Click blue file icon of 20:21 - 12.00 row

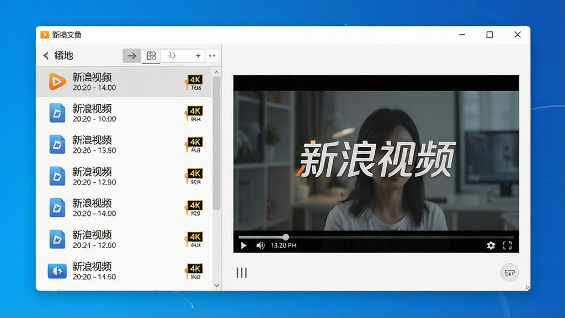pyautogui.click(x=57, y=240)
